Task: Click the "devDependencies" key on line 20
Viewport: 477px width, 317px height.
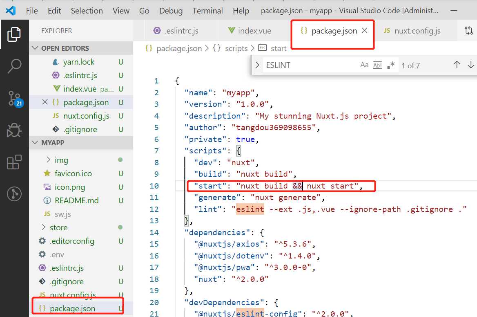Action: pyautogui.click(x=225, y=303)
